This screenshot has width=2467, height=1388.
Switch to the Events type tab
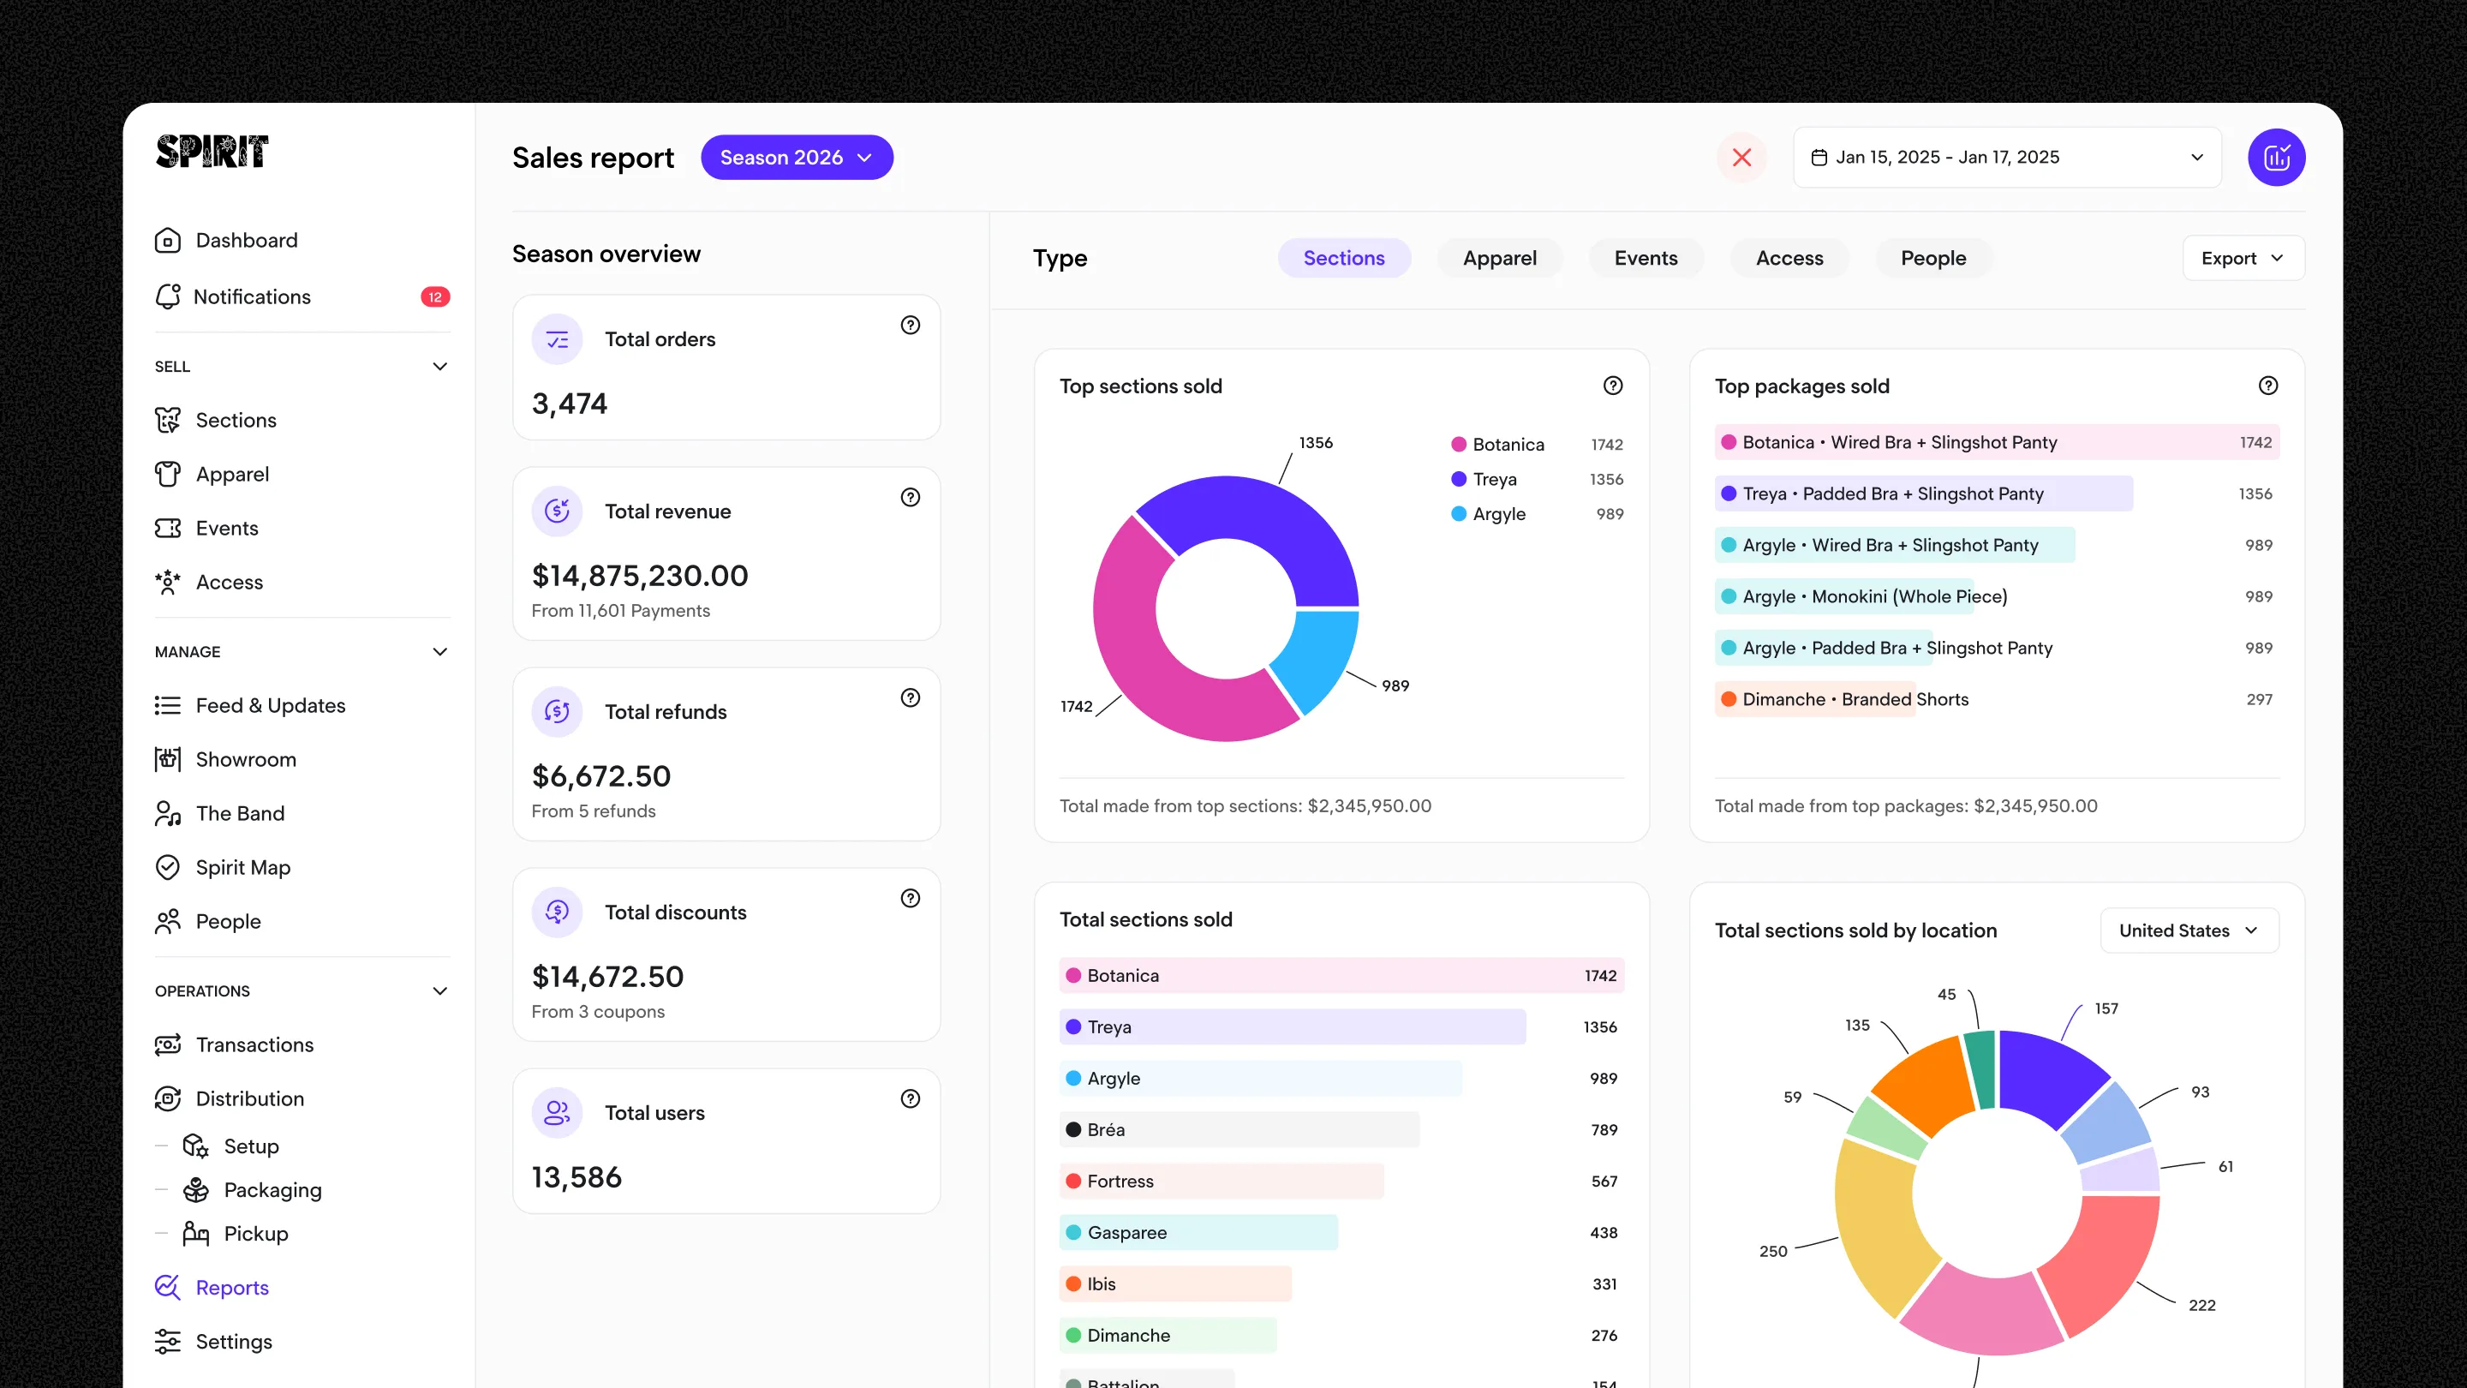point(1646,259)
